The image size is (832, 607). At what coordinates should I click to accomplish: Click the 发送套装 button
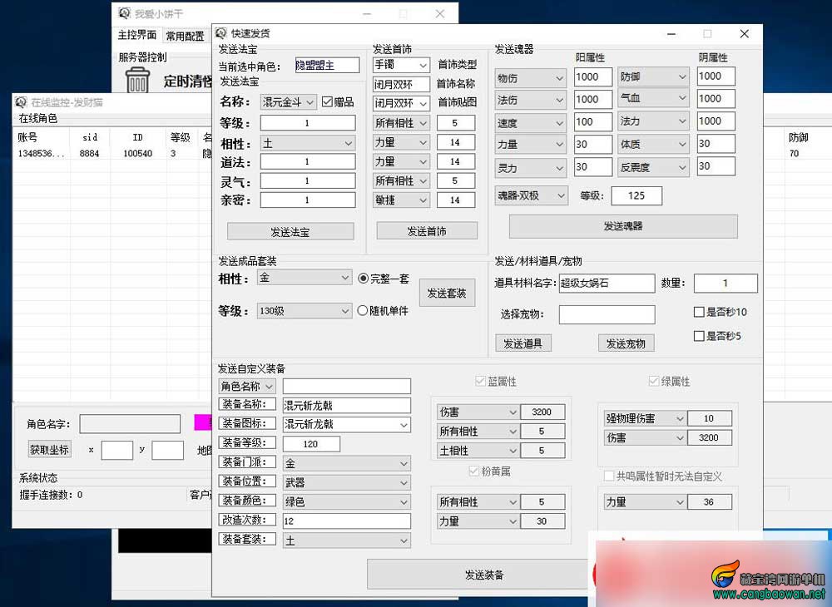(446, 294)
